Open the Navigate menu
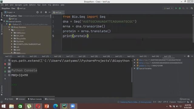Viewport: 194px width, 109px height. 18,5
